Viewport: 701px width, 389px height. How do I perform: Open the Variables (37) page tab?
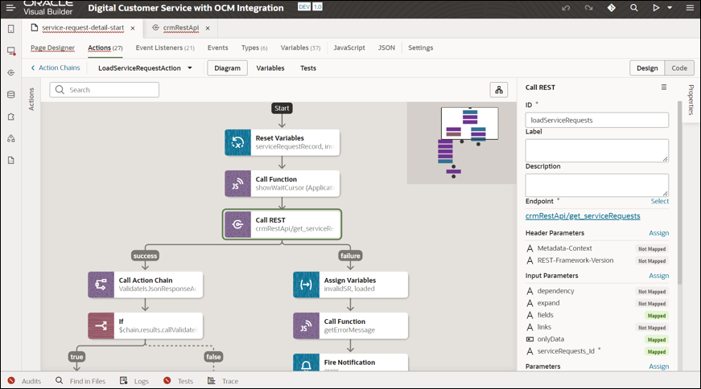pyautogui.click(x=300, y=47)
